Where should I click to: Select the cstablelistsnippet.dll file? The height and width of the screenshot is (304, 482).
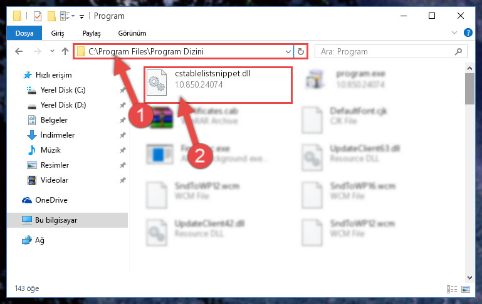click(x=218, y=85)
